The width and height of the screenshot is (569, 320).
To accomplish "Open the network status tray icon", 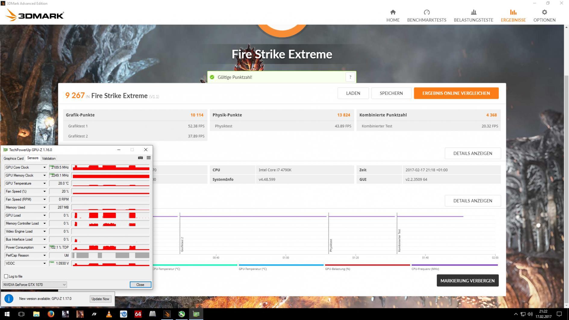I will [x=523, y=314].
